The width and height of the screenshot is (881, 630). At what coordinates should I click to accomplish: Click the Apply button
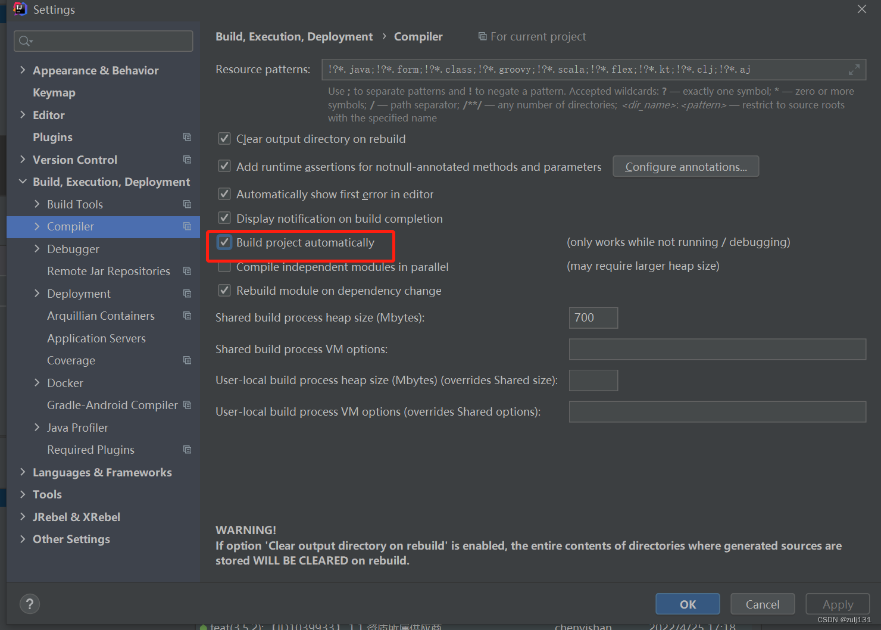[x=838, y=604]
